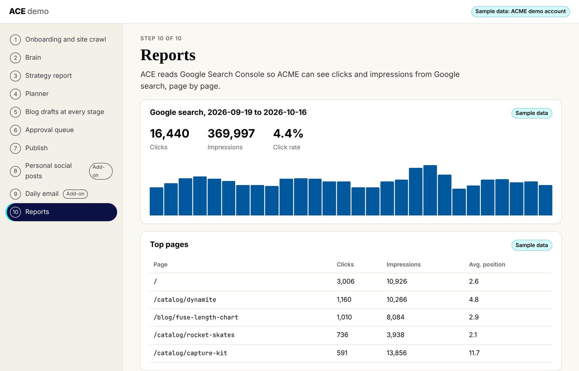This screenshot has width=579, height=371.
Task: Go to the Brain step
Action: click(x=62, y=58)
